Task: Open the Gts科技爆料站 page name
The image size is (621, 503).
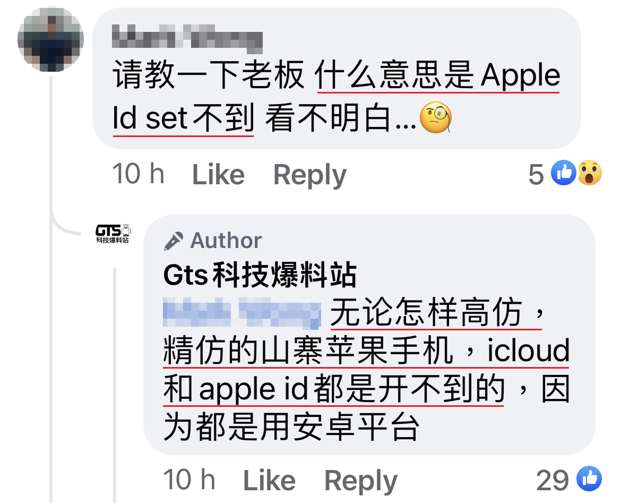Action: coord(260,275)
